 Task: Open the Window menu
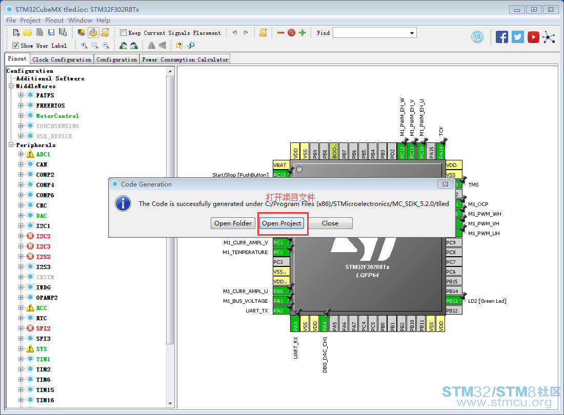80,20
